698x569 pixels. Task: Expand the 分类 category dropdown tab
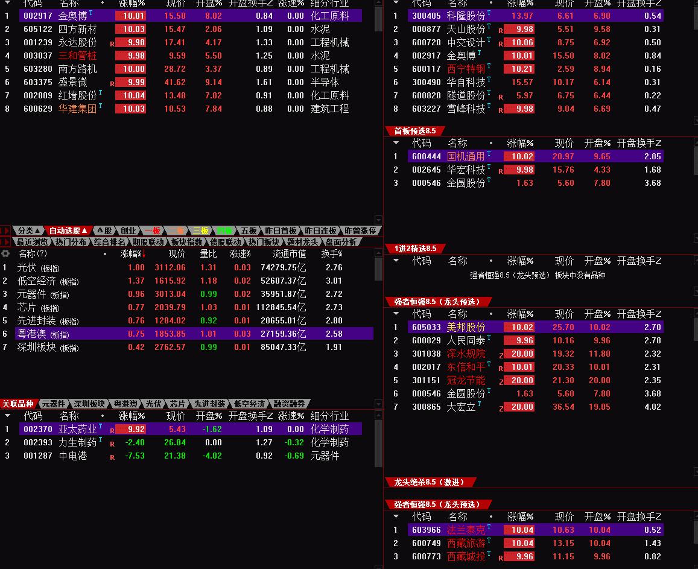point(29,230)
